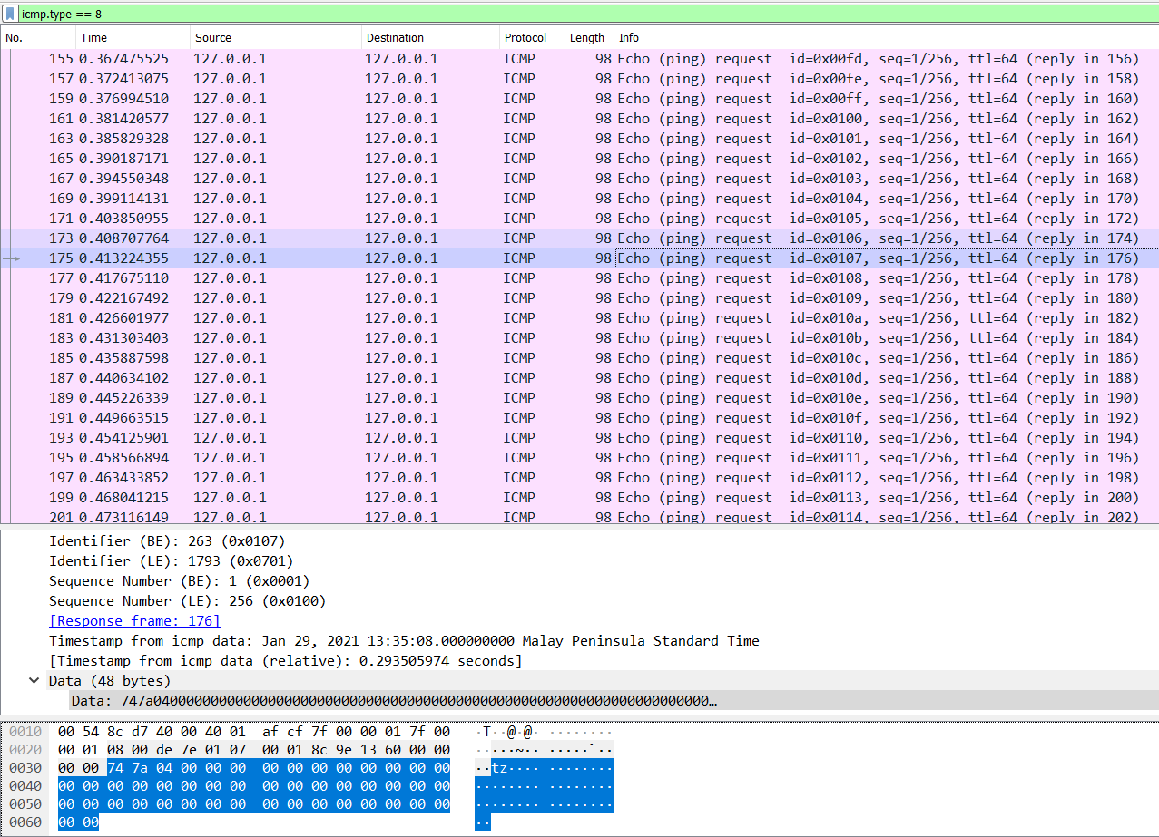This screenshot has height=837, width=1159.
Task: Click time value 0.413224355
Action: (124, 258)
